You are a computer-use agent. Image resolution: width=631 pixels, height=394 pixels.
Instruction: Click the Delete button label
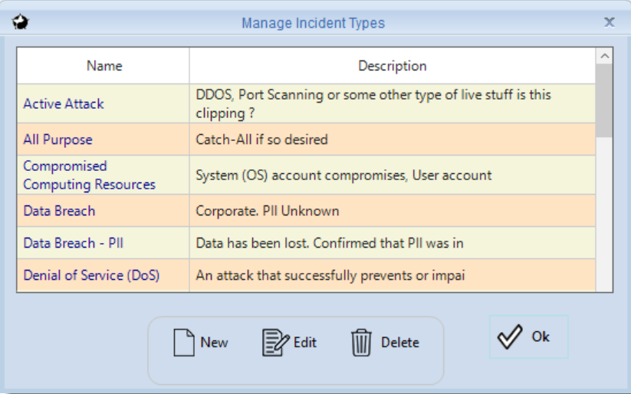click(x=400, y=343)
